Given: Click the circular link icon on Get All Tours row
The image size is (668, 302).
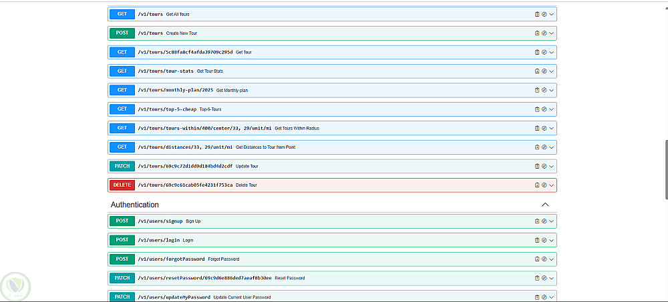Looking at the screenshot, I should pyautogui.click(x=544, y=14).
